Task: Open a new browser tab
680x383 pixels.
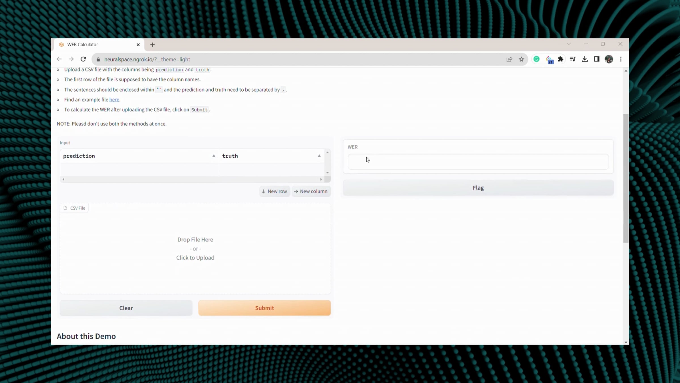Action: coord(152,45)
